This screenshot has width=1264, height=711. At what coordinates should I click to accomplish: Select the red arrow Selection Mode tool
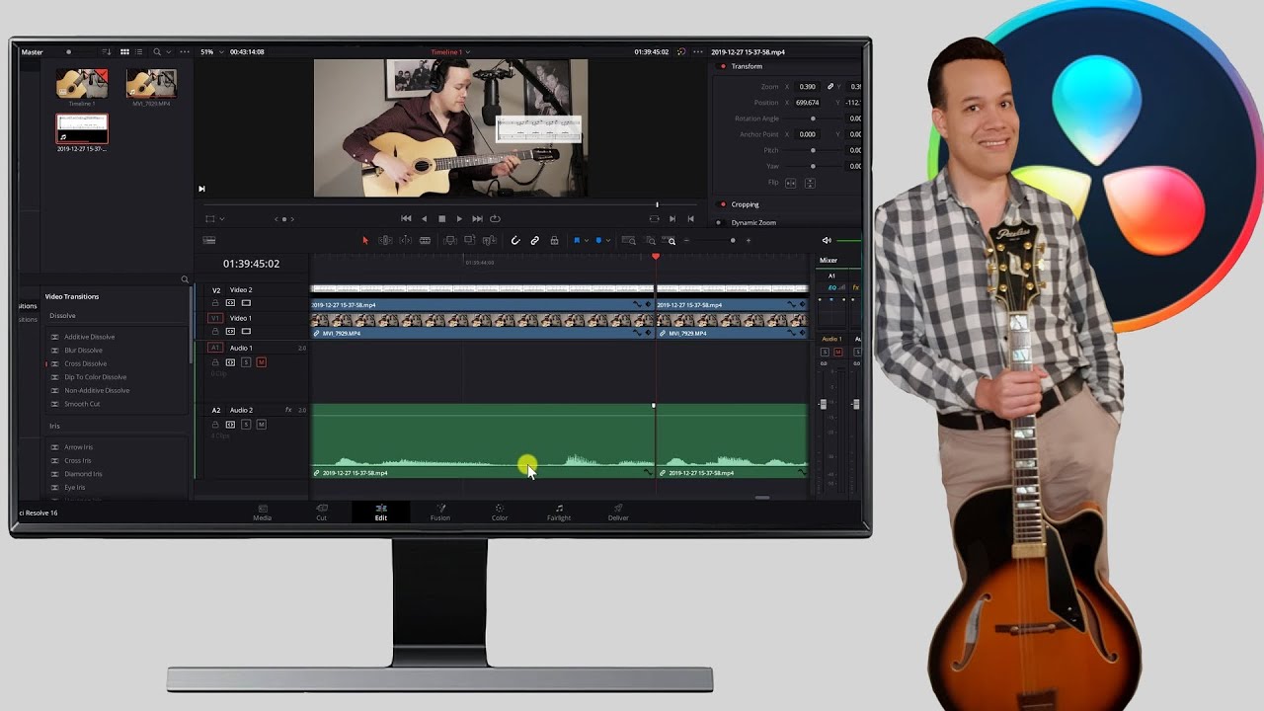click(x=364, y=241)
